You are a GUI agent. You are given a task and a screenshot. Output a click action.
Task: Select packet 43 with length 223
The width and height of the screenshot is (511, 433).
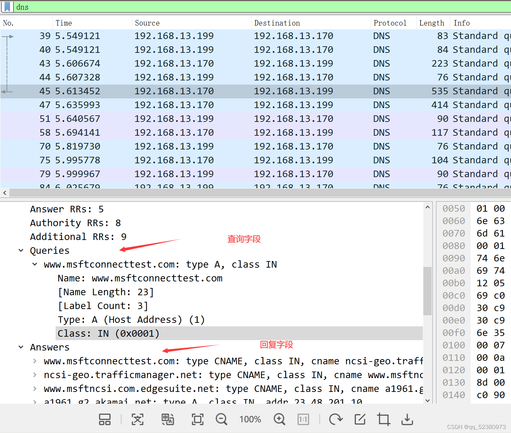click(x=256, y=64)
